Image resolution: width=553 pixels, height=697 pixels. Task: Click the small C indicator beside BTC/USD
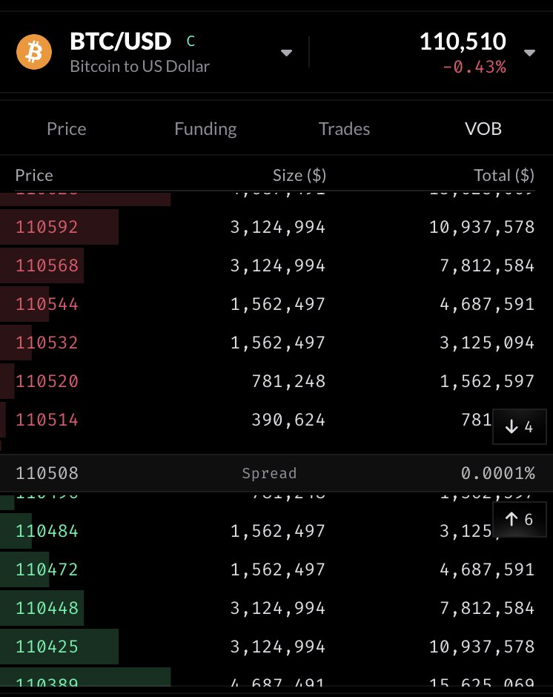pos(191,42)
